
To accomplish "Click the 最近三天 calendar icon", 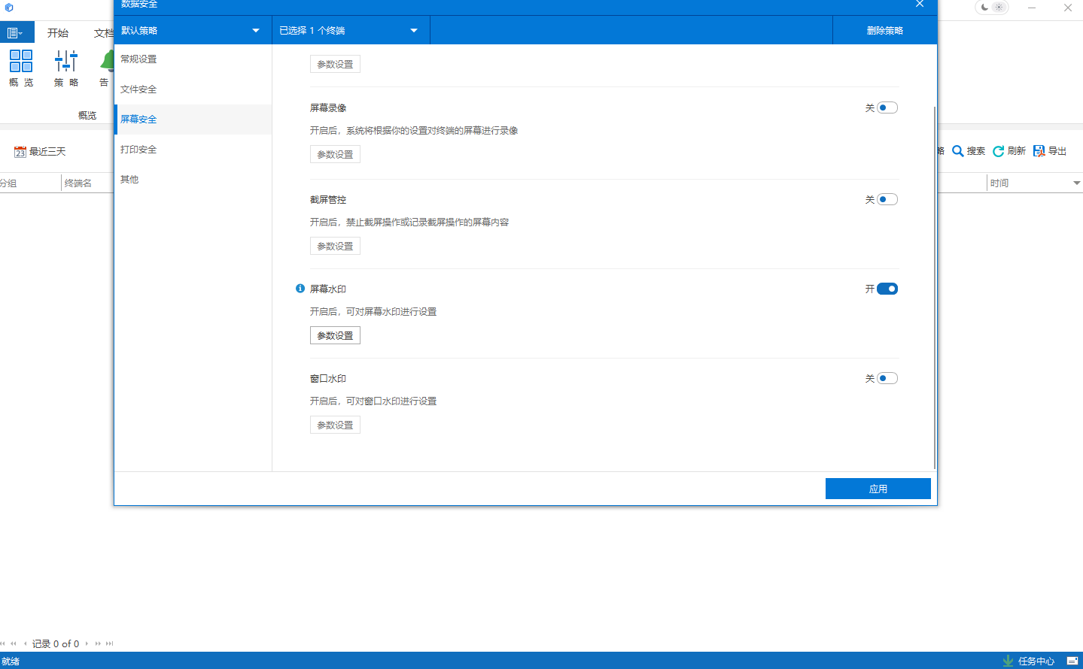I will [20, 152].
